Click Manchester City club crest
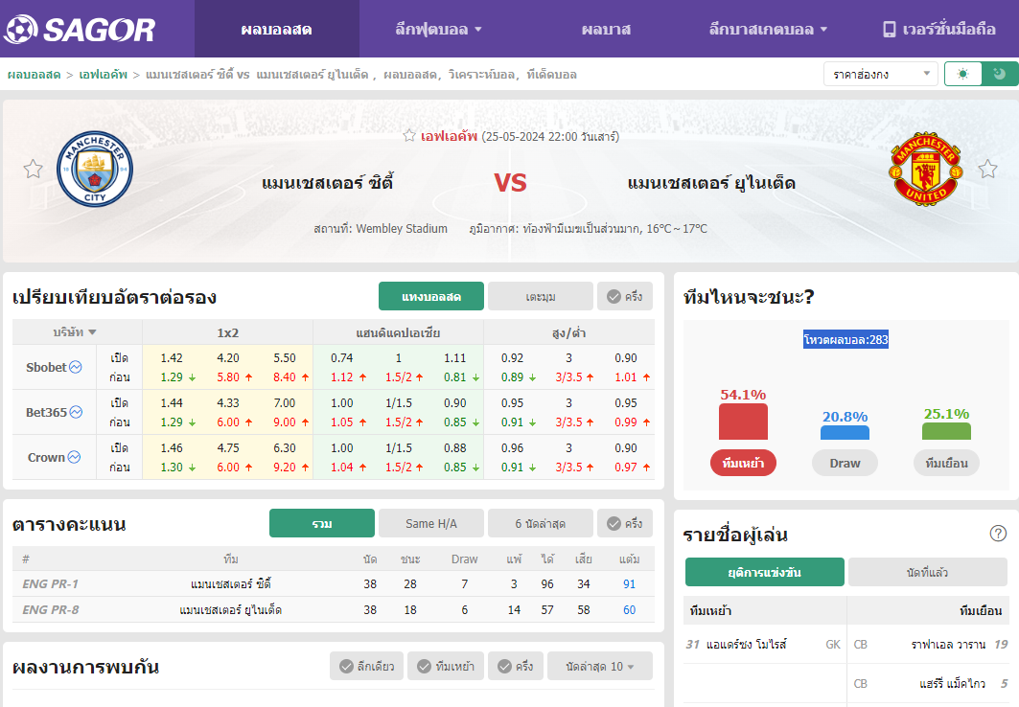Image resolution: width=1019 pixels, height=707 pixels. pos(95,169)
